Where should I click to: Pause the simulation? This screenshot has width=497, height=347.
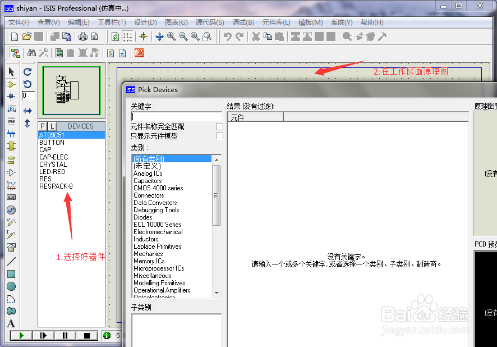click(x=65, y=335)
